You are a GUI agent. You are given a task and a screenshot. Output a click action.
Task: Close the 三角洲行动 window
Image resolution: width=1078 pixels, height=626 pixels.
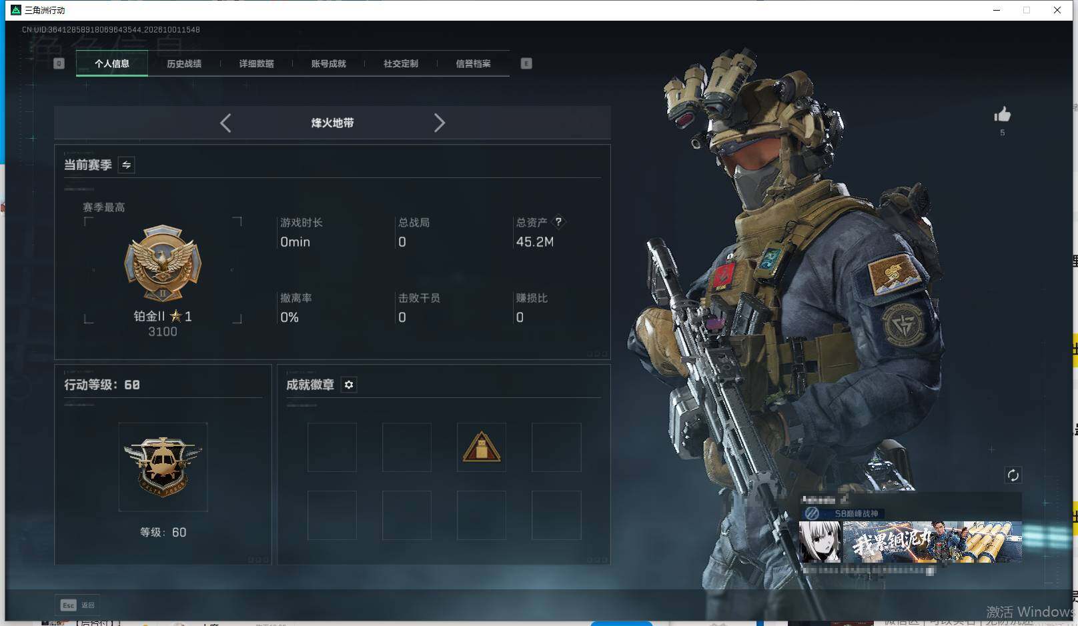[x=1057, y=10]
